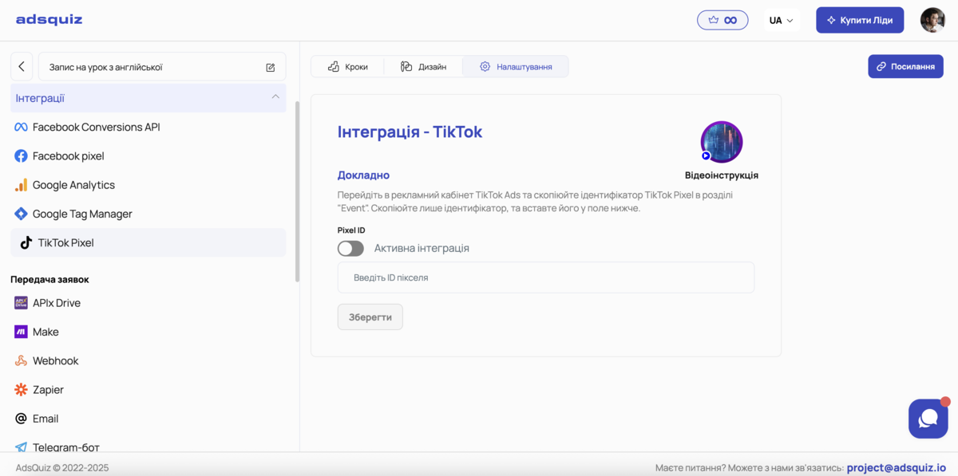Select the TikTok Pixel sidebar item

coord(148,242)
